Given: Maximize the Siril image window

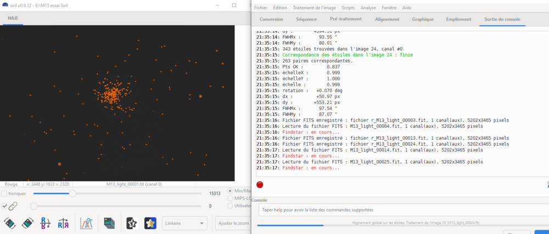Looking at the screenshot, I should coord(234,5).
